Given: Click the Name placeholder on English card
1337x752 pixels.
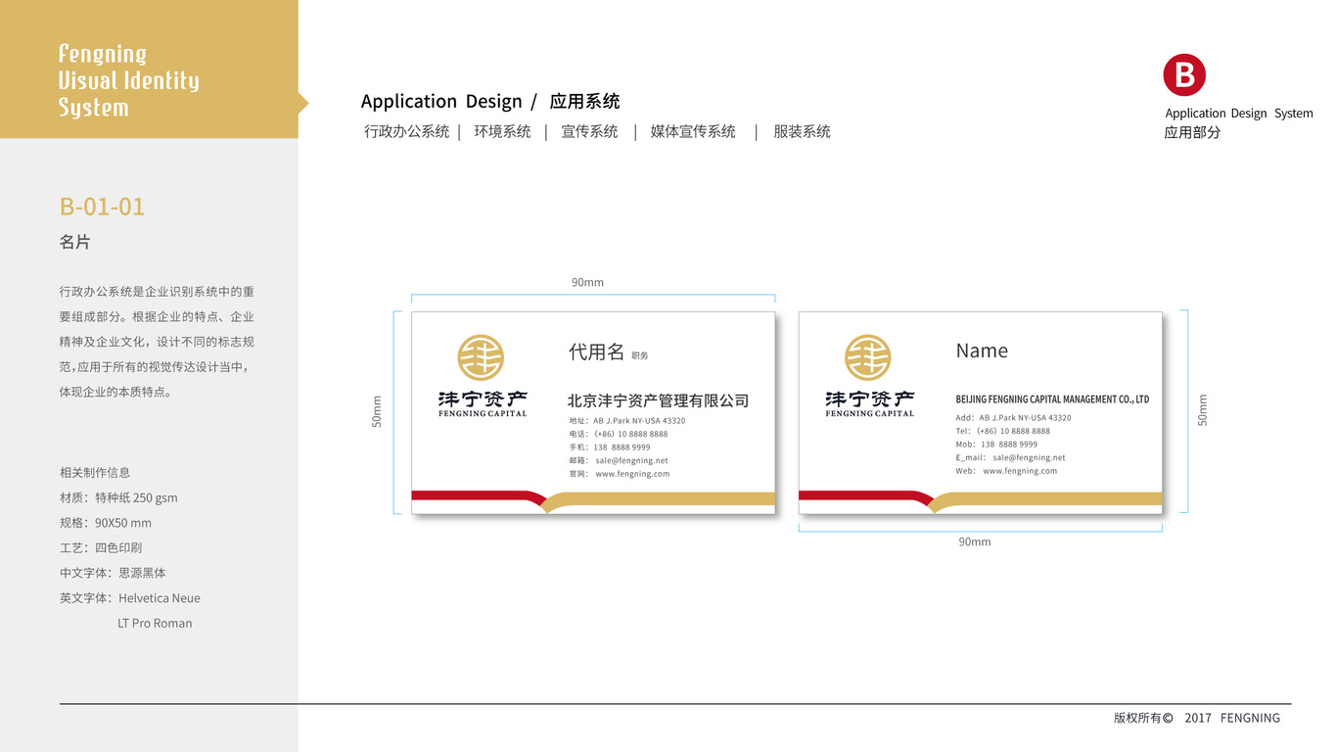Looking at the screenshot, I should click(982, 351).
